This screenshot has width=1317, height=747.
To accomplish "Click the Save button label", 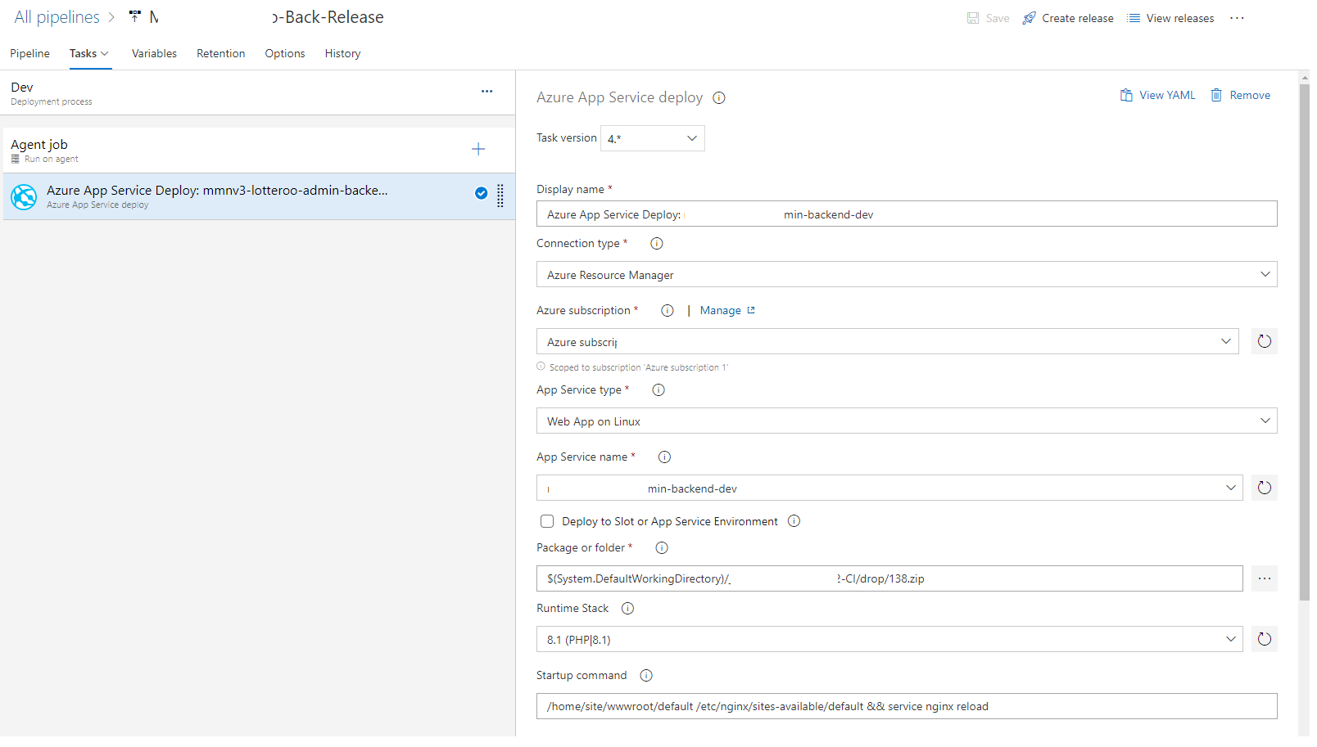I will point(998,18).
